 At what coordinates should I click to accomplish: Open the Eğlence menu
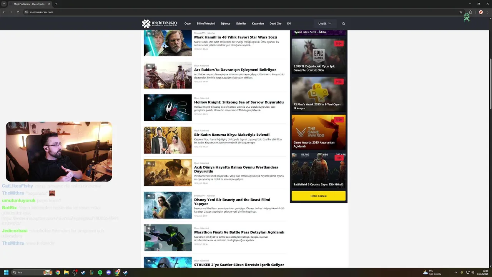point(226,23)
